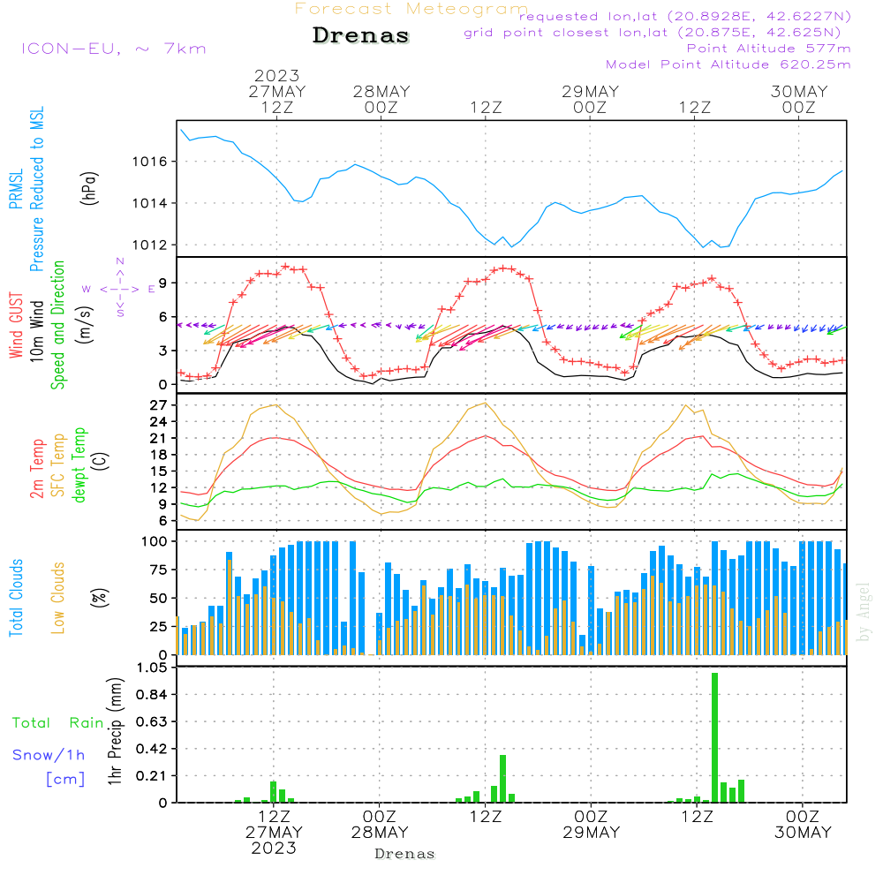This screenshot has height=883, width=883.
Task: Click the '28MAY 00Z' top axis label
Action: click(x=381, y=100)
